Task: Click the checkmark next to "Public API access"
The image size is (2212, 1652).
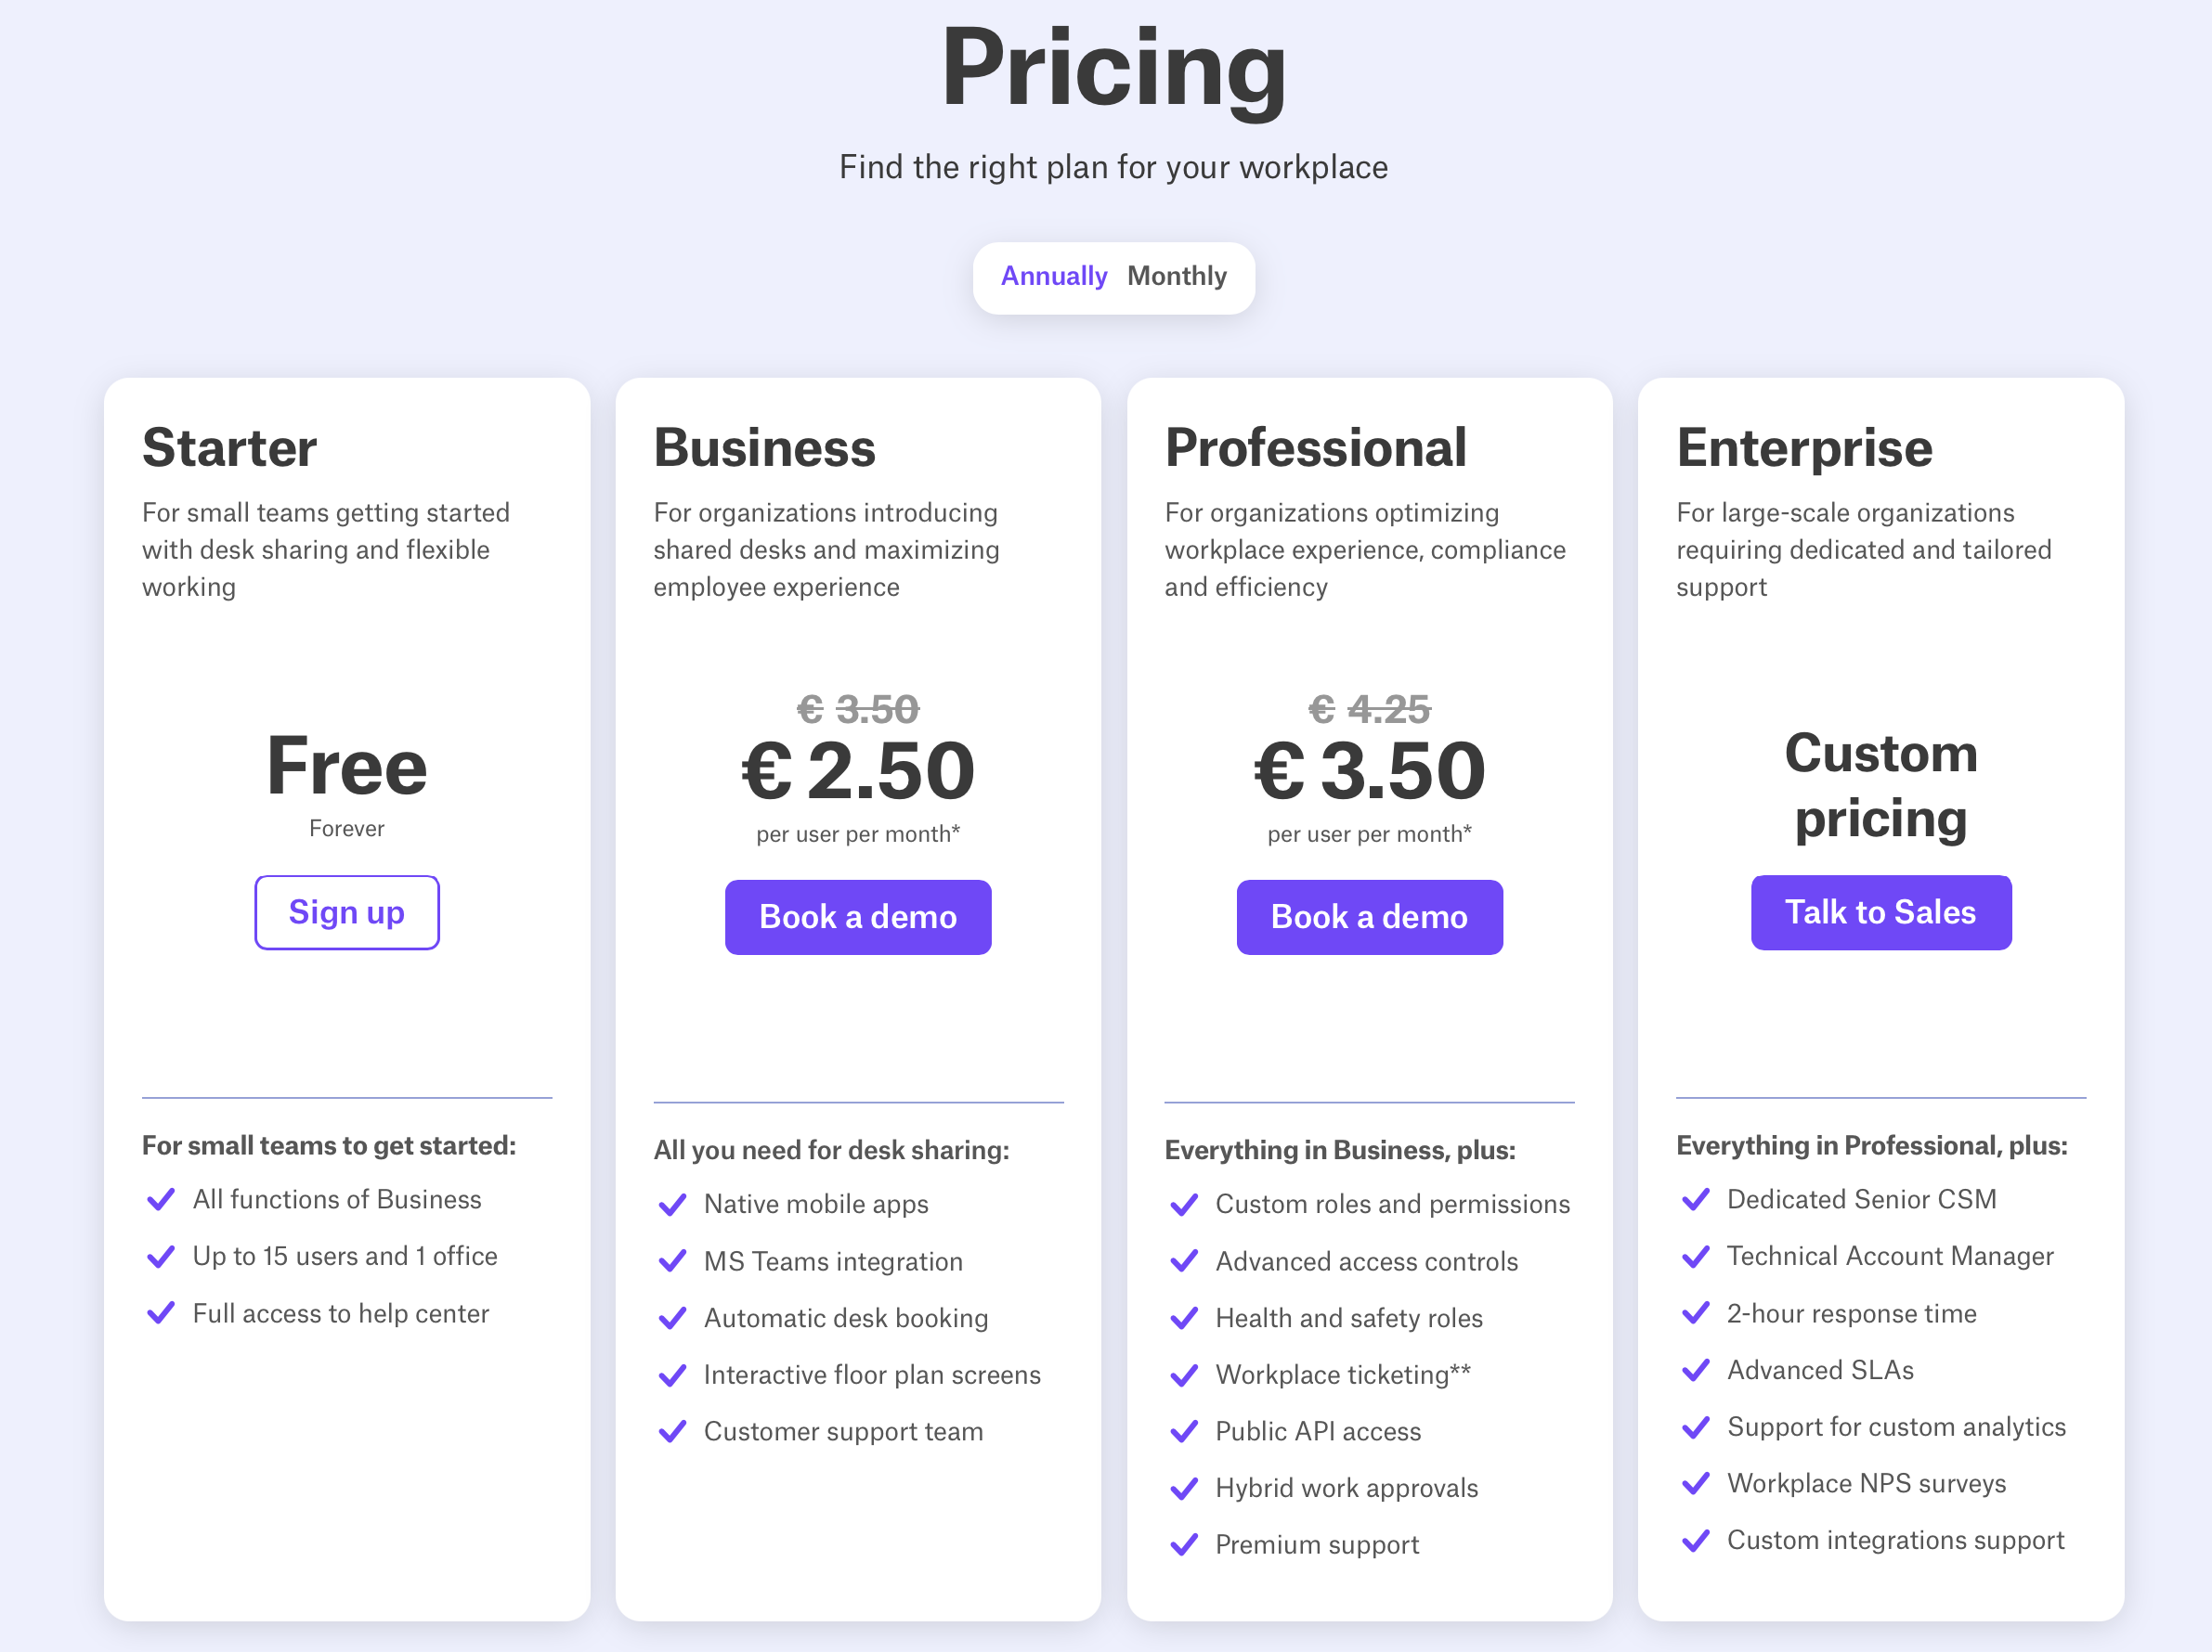Action: [x=1186, y=1430]
